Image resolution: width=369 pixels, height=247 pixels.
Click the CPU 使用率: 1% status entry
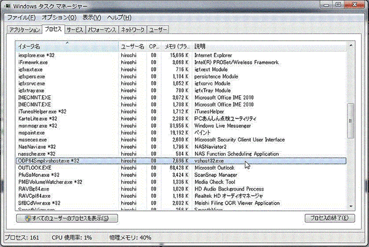(72, 238)
